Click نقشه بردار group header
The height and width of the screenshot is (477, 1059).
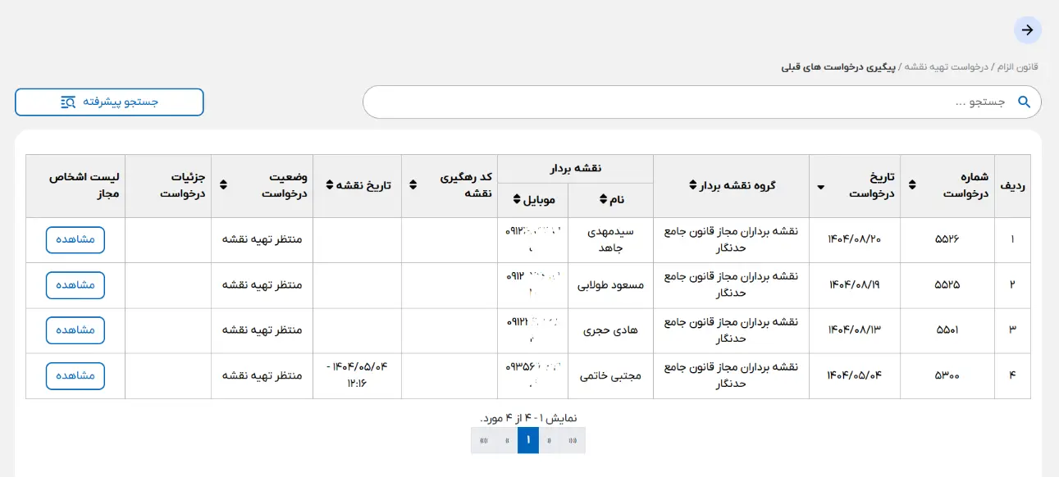(x=575, y=168)
